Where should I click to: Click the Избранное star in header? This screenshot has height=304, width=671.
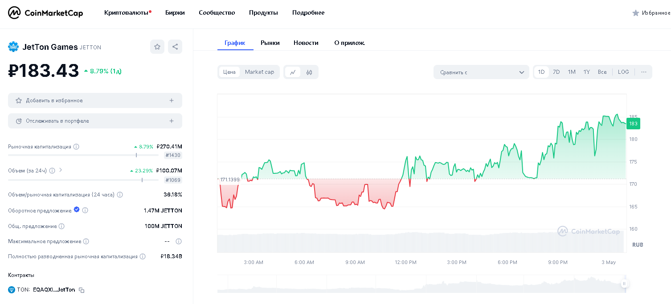[636, 13]
